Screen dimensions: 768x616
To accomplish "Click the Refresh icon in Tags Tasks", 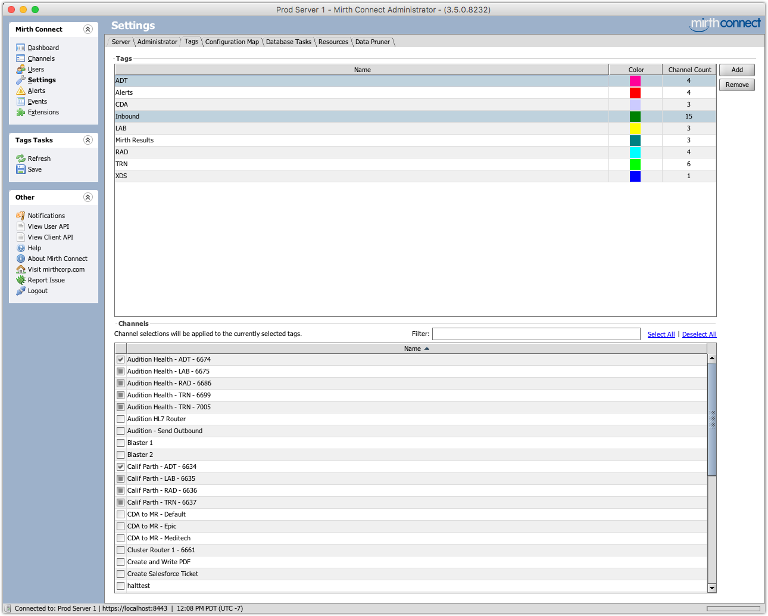I will coord(21,158).
